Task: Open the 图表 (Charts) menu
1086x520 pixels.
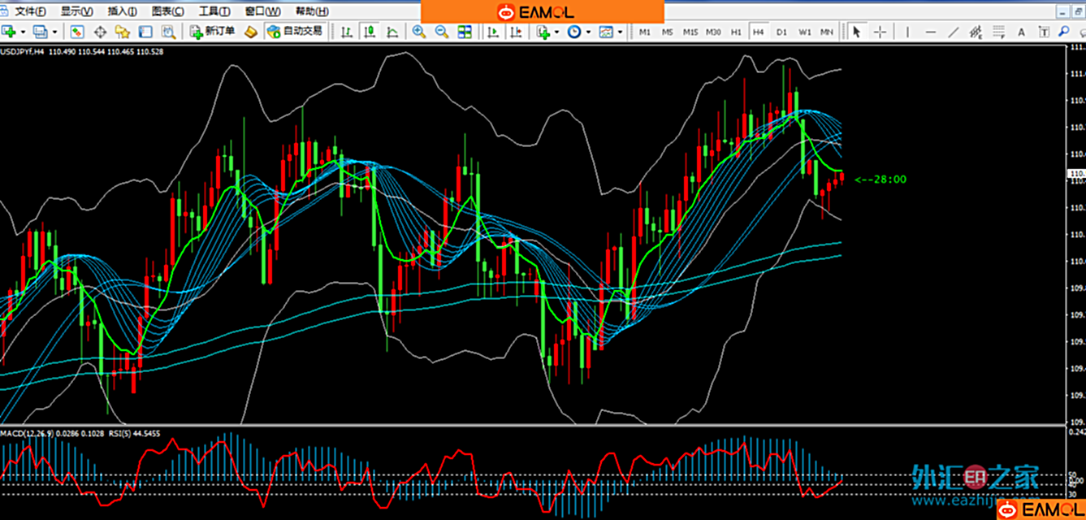Action: pyautogui.click(x=167, y=11)
